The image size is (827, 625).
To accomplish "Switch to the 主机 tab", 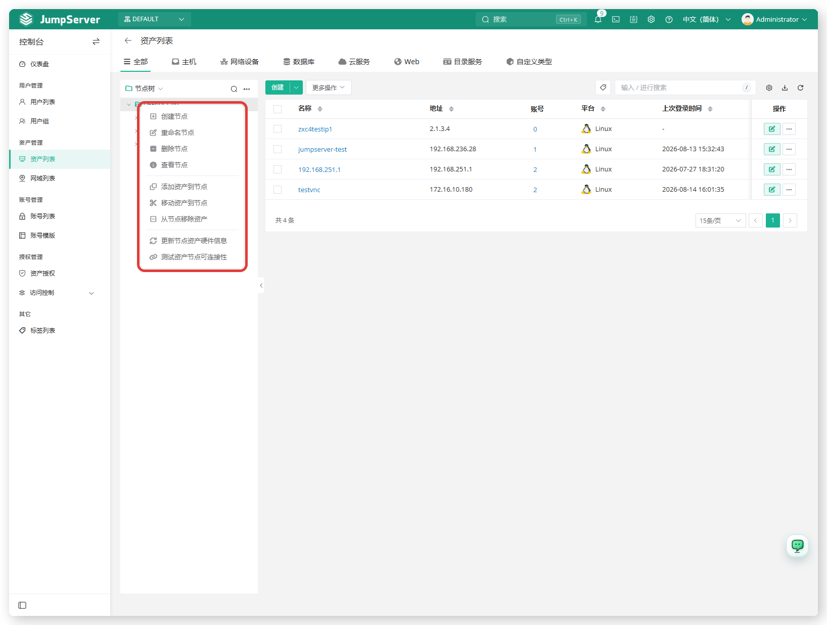I will tap(184, 62).
